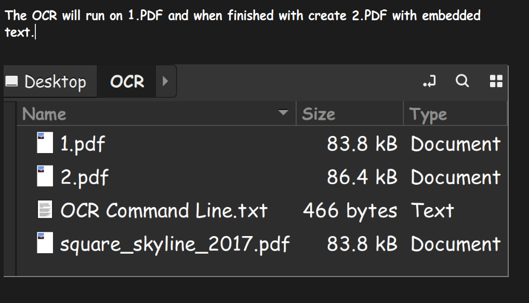Sort by the Type column header
This screenshot has width=529, height=303.
pos(428,114)
